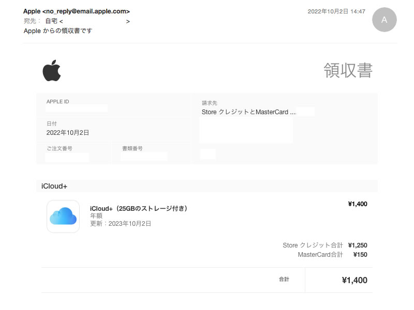
Task: Click the 年額 subscription term text
Action: [96, 216]
